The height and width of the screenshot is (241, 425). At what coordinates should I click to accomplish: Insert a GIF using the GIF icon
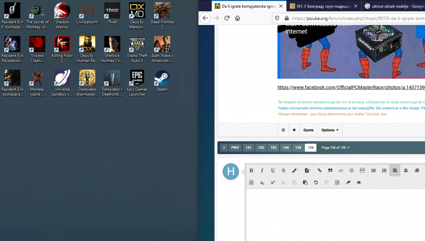tap(362, 170)
